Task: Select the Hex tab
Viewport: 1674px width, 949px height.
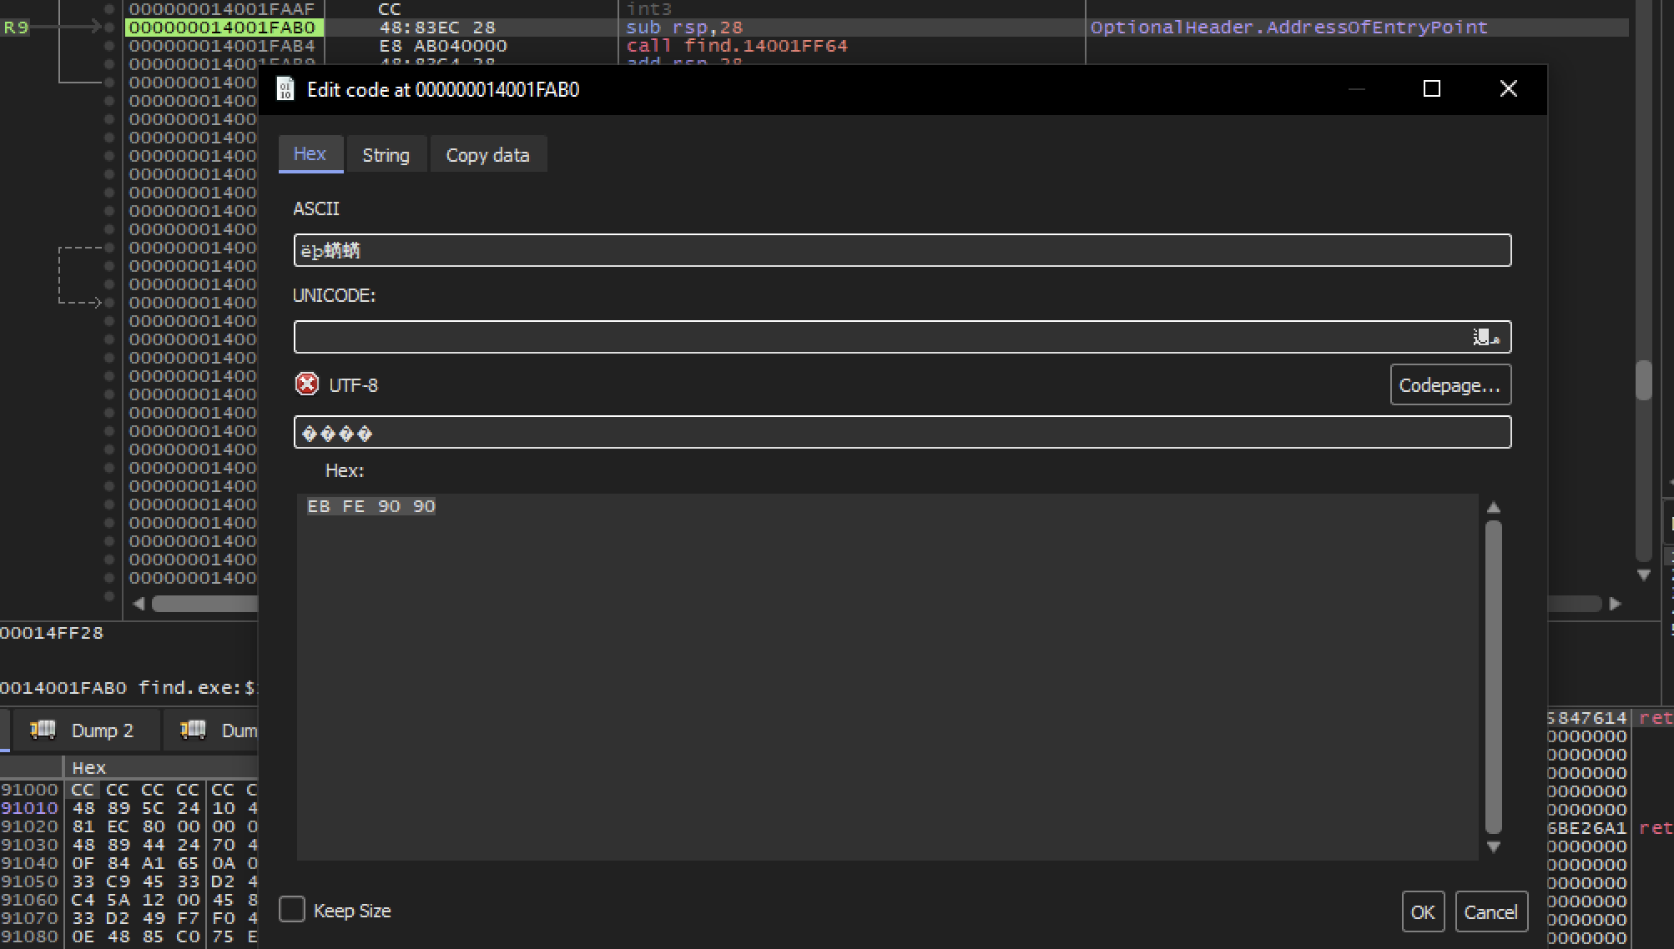Action: click(310, 154)
